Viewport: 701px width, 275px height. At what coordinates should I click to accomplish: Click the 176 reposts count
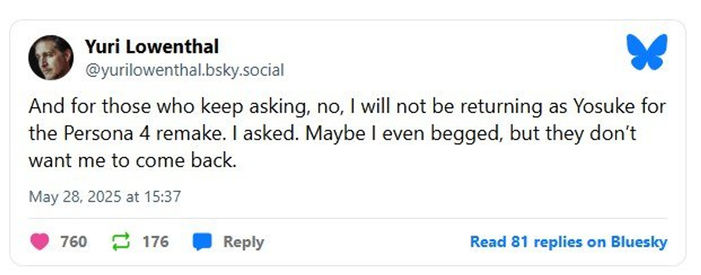(155, 242)
